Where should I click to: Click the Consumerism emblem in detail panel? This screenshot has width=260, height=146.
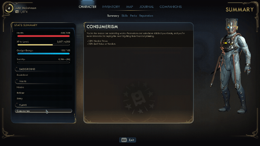click(x=139, y=98)
